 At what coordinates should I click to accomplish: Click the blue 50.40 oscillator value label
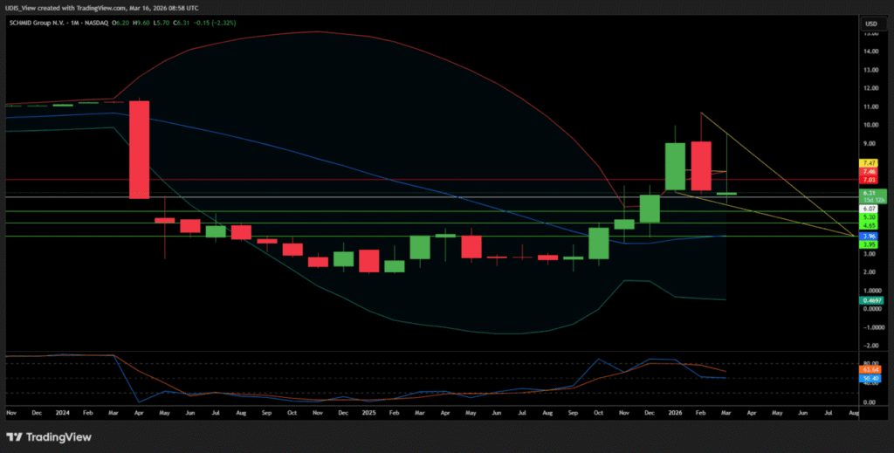pos(870,378)
